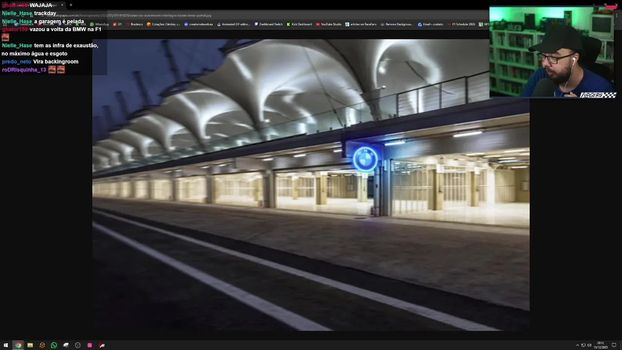Open the volume control tray icon
Viewport: 622px width, 350px height.
pyautogui.click(x=589, y=345)
